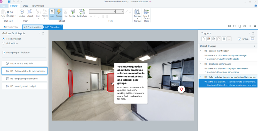Click the Save & Close icon

(x=146, y=13)
